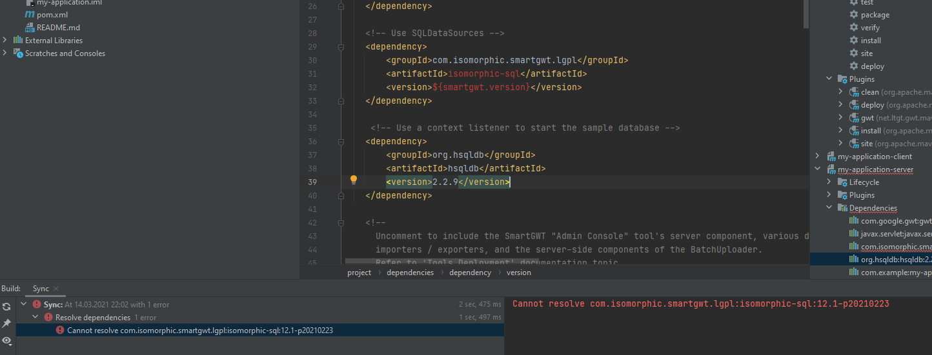Expand the install plugin node
Viewport: 932px width, 355px height.
coord(841,131)
